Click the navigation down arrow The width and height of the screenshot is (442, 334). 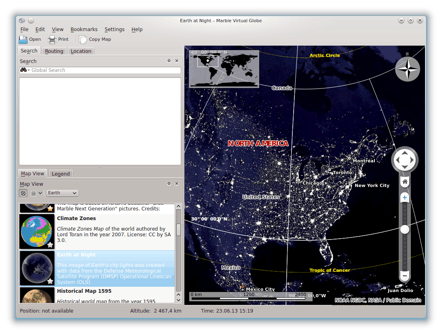pos(404,167)
